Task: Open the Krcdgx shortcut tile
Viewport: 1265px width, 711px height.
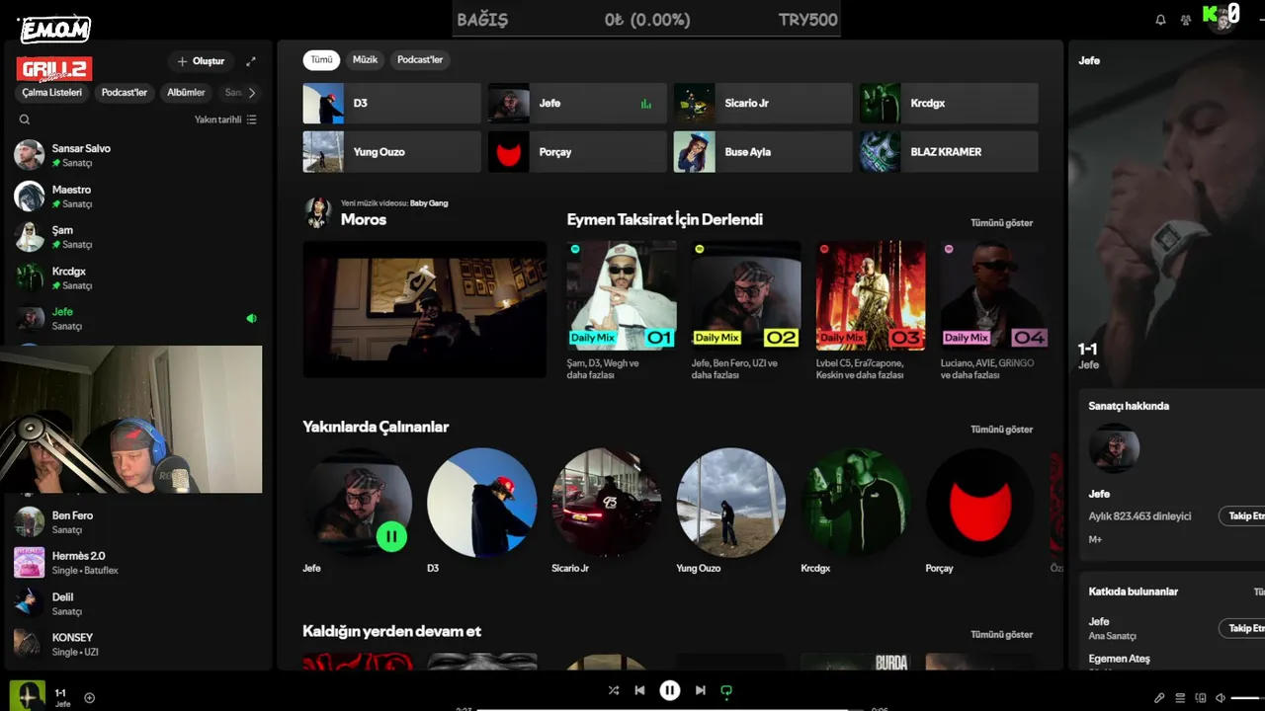Action: [x=949, y=103]
